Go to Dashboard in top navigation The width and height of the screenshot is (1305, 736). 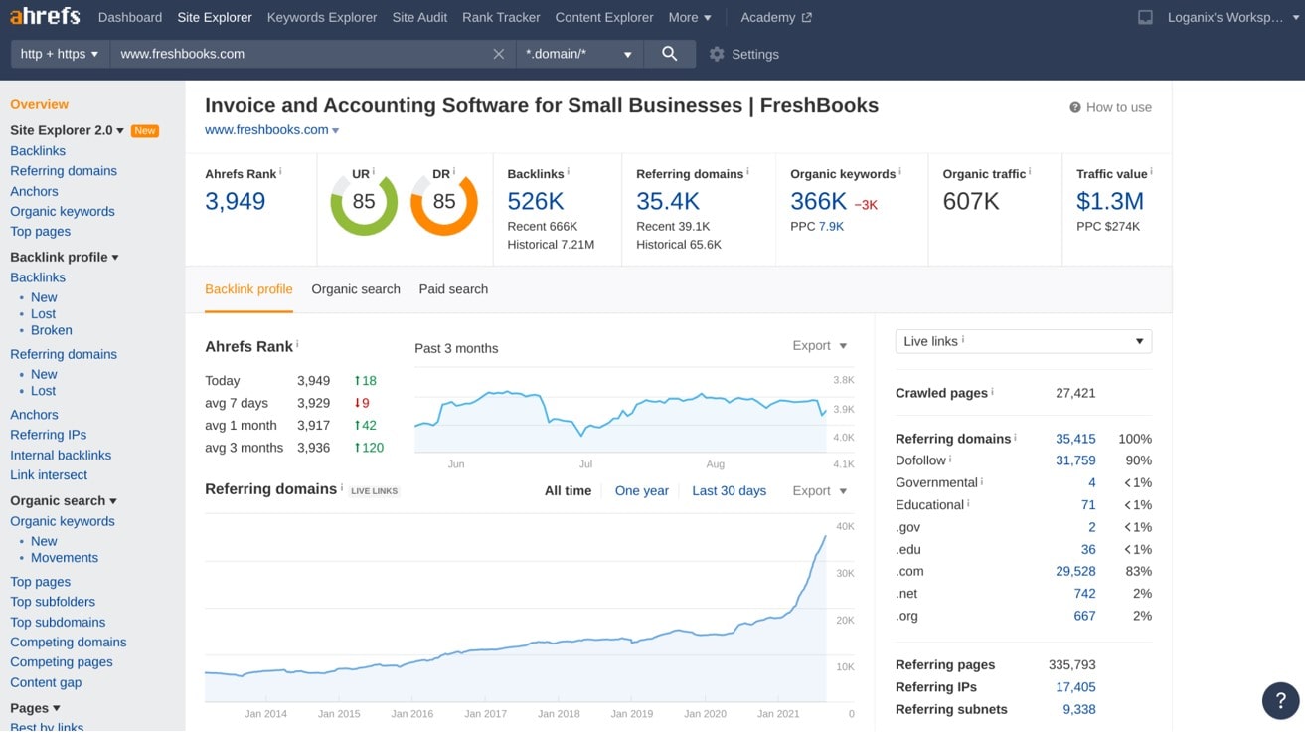tap(130, 17)
